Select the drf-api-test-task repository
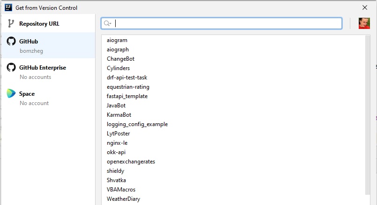Viewport: 377px width, 205px height. [x=233, y=78]
